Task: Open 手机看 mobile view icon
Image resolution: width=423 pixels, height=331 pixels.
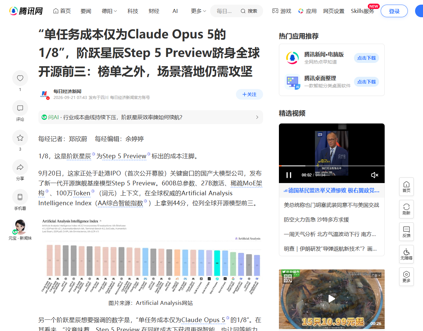Action: pyautogui.click(x=20, y=197)
